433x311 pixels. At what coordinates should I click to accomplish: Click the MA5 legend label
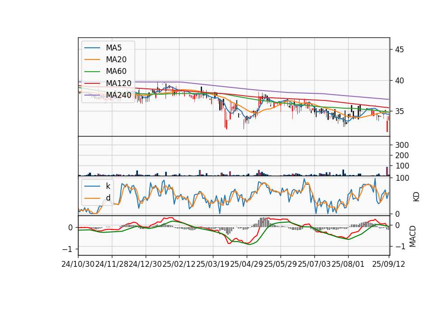pos(114,48)
